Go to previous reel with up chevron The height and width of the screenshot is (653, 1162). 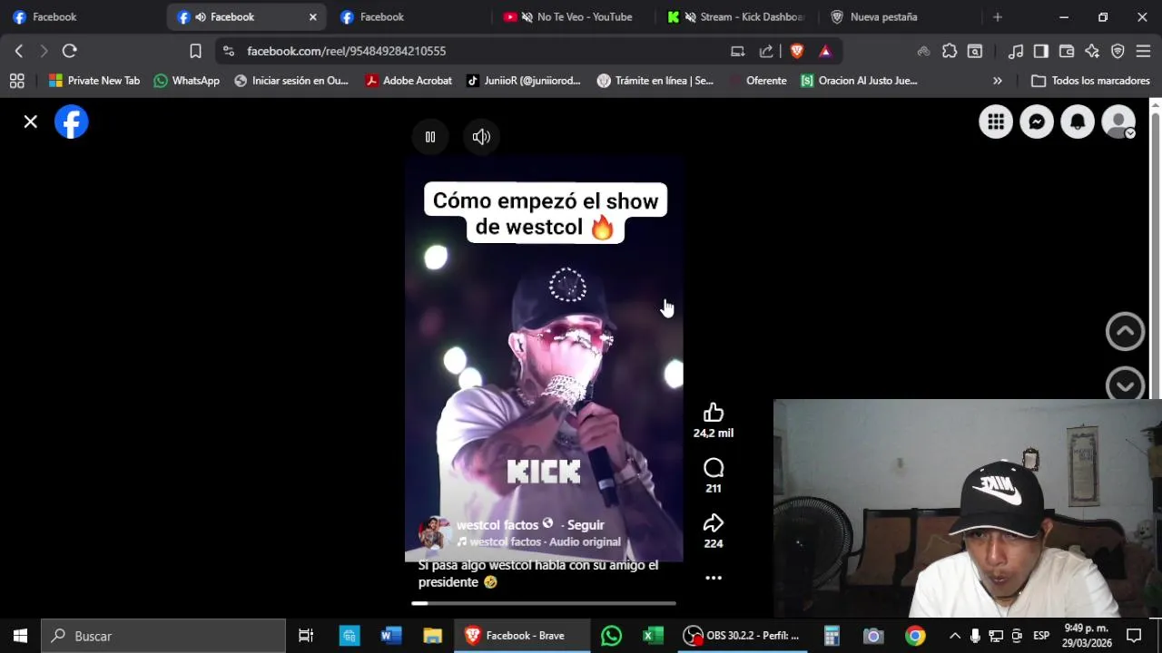[1125, 331]
